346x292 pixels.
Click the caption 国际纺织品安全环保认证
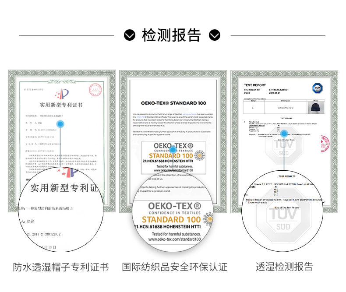tap(175, 267)
